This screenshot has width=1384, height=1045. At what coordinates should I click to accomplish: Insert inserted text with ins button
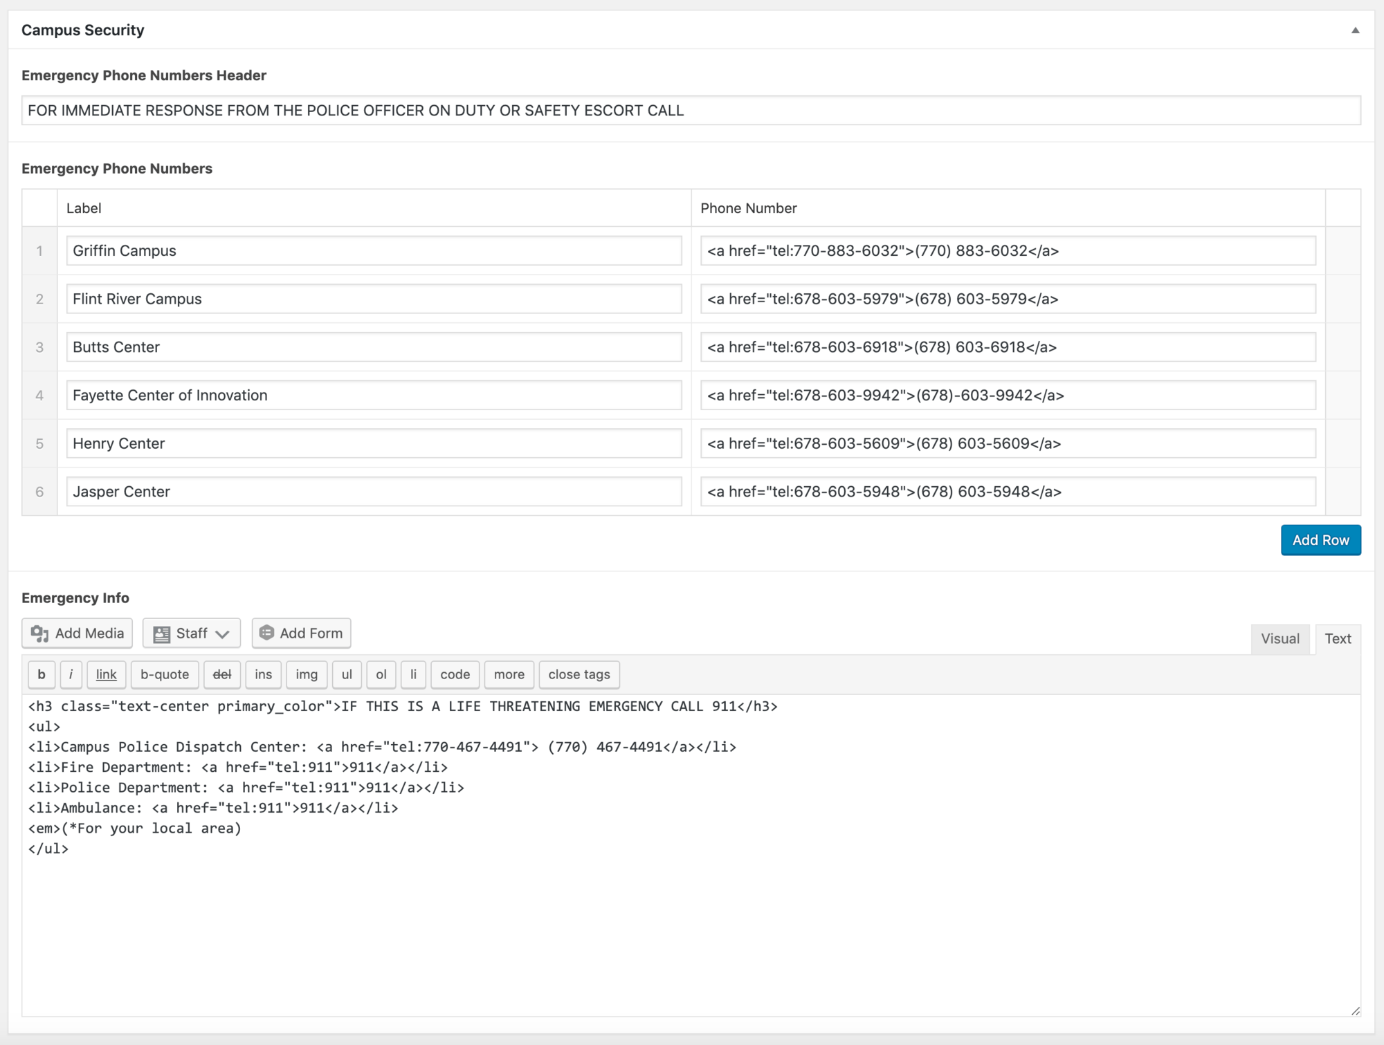point(263,674)
